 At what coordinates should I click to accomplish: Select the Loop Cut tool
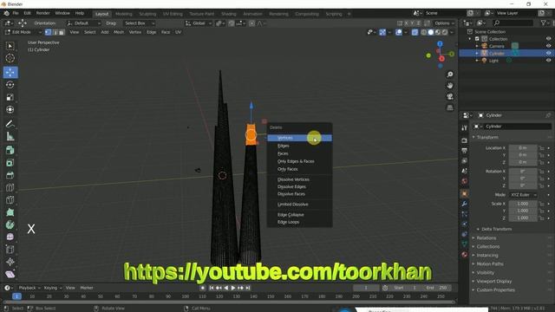point(10,200)
